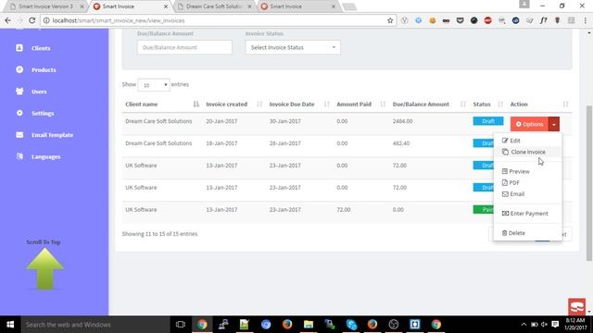Click the red chat widget icon

(x=576, y=306)
